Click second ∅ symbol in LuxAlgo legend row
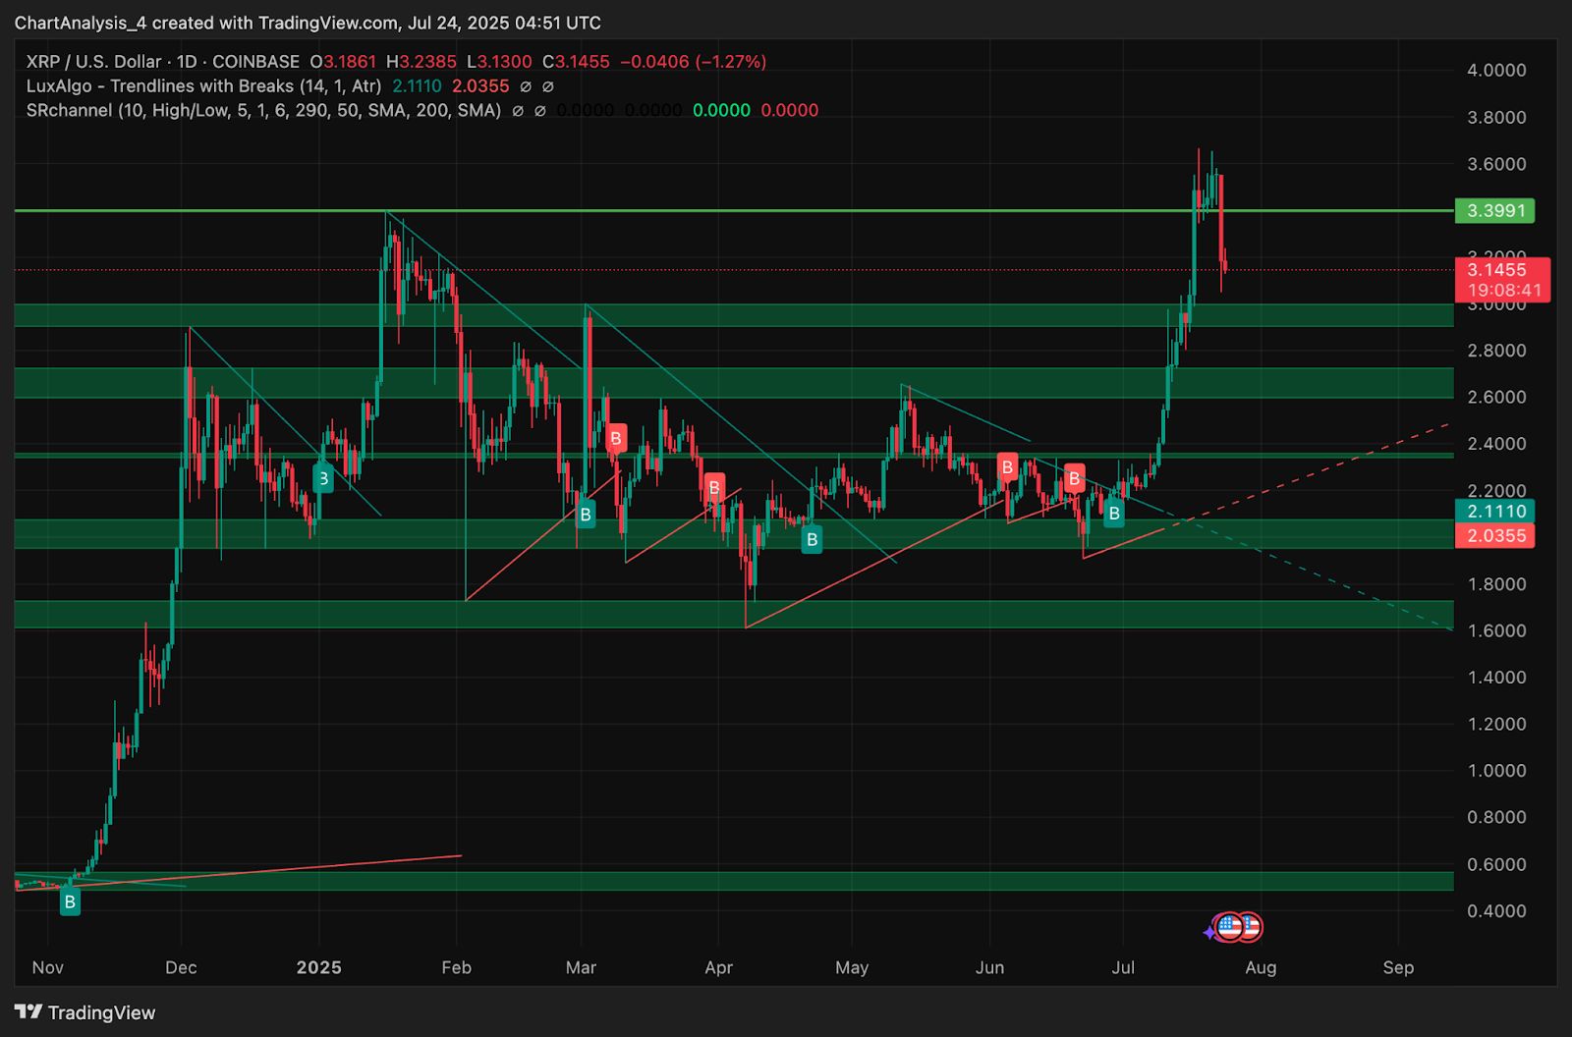 548,86
